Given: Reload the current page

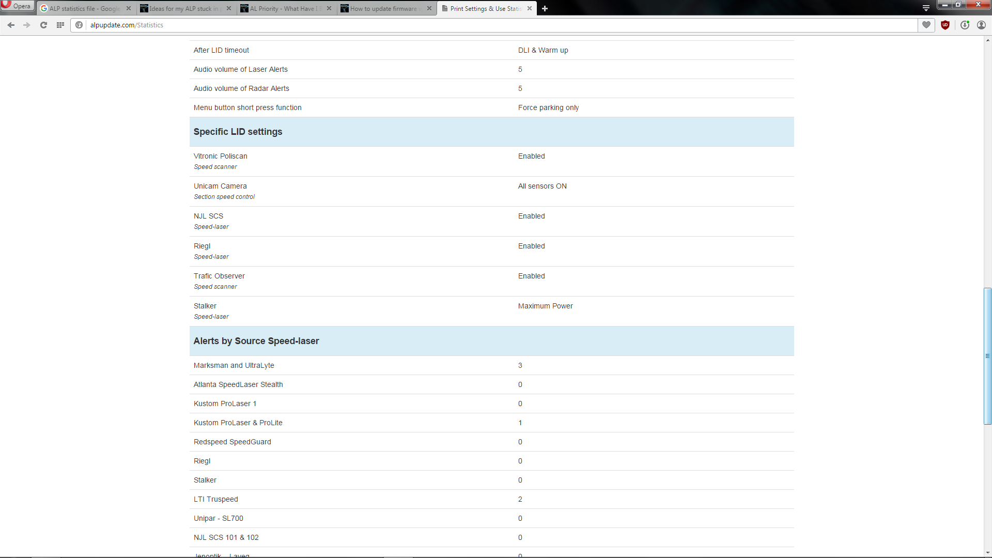Looking at the screenshot, I should click(44, 25).
